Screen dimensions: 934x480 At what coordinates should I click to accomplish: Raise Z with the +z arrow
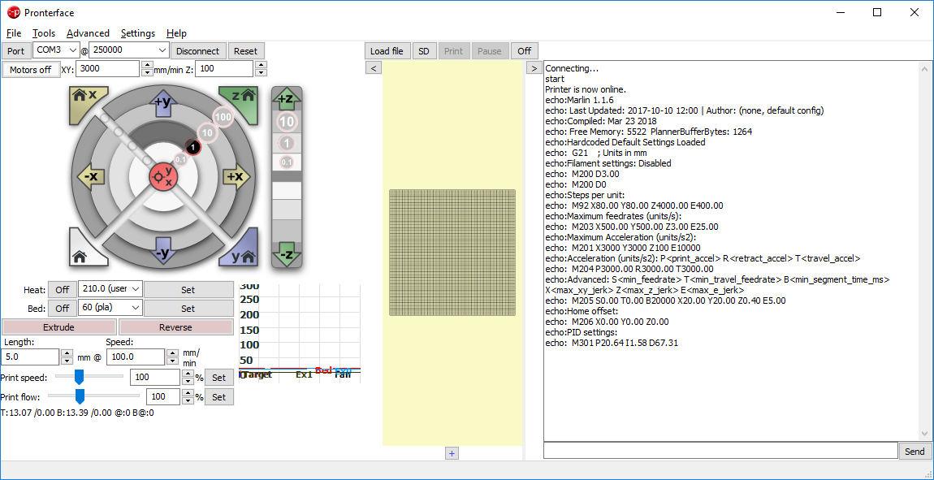tap(287, 100)
